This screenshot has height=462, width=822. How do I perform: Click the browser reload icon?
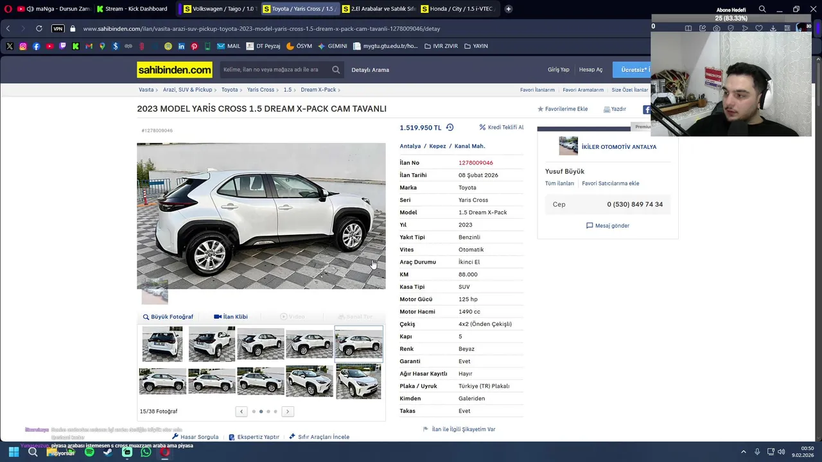pos(39,29)
